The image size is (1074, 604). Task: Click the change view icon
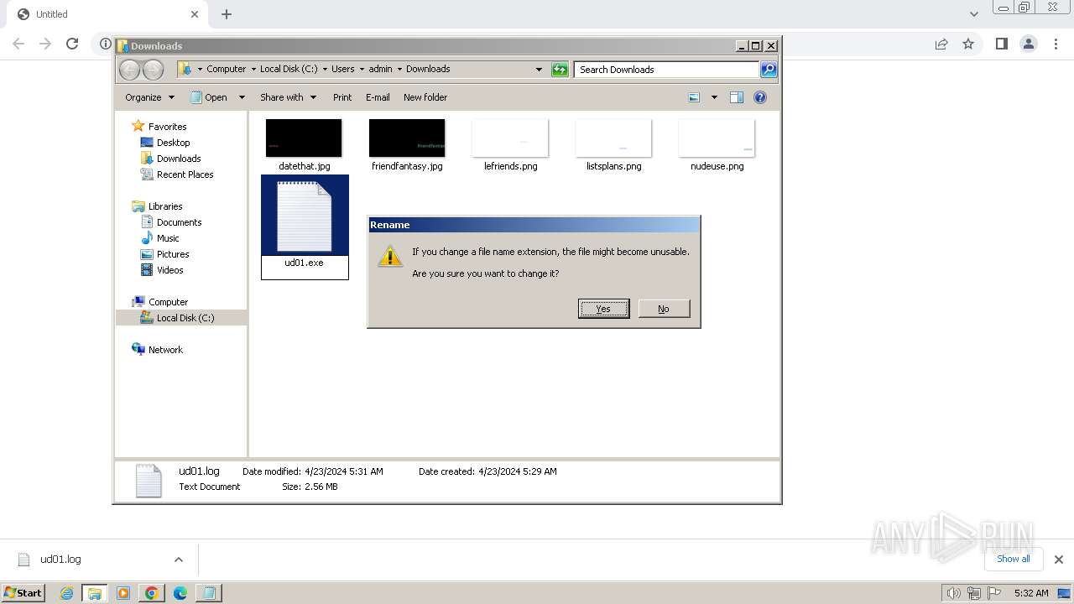tap(694, 97)
